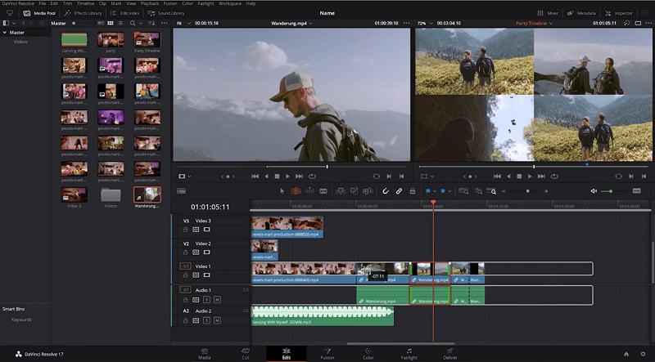Collapse the Master bin in the tree

click(5, 33)
